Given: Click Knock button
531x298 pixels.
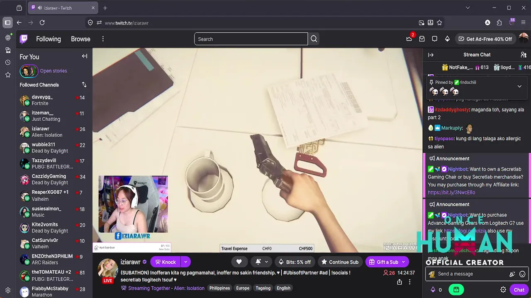Looking at the screenshot, I should coord(166,262).
